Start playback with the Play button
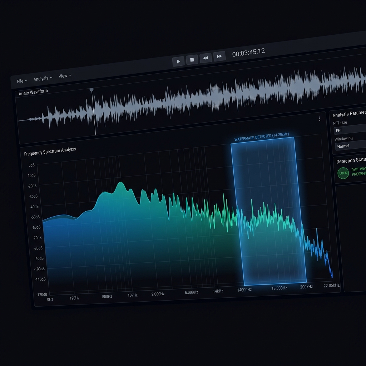The width and height of the screenshot is (366, 366). click(x=178, y=61)
